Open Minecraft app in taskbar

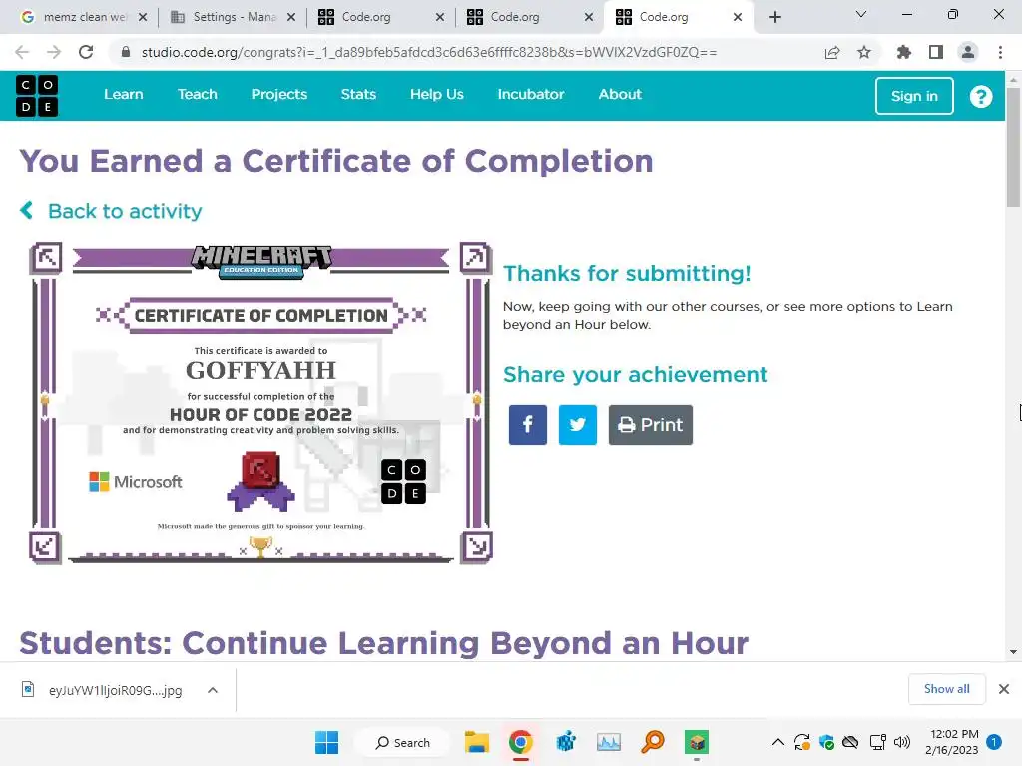coord(696,742)
